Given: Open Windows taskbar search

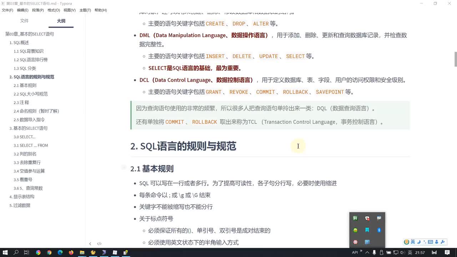Looking at the screenshot, I should pyautogui.click(x=16, y=252).
